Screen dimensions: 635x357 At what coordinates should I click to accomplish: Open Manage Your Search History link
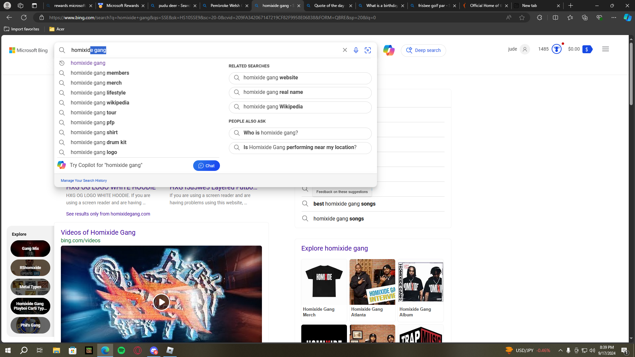tap(84, 180)
